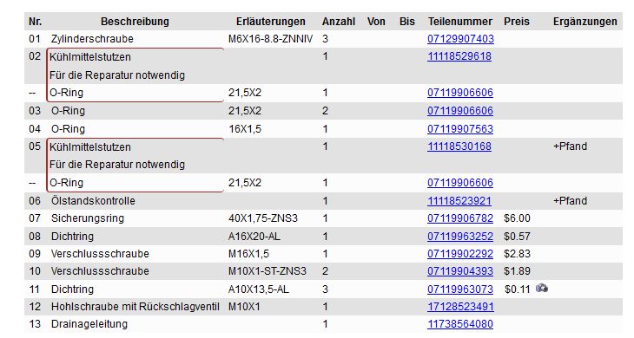634x338 pixels.
Task: Open part number 07129907403 for Zylinderschraube
Action: 460,39
